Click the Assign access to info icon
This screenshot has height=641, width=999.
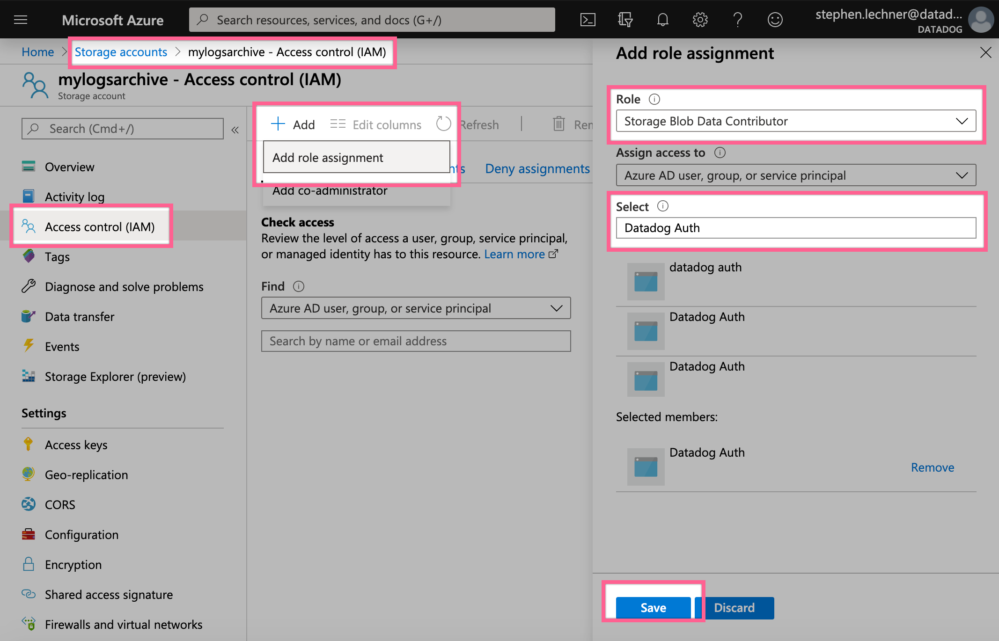point(720,153)
